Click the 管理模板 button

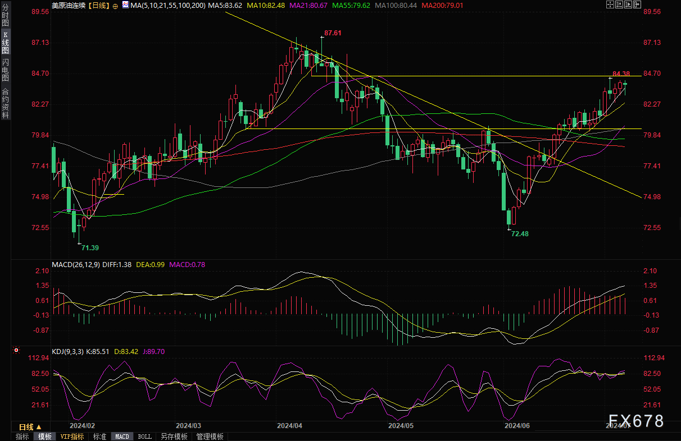[x=210, y=437]
